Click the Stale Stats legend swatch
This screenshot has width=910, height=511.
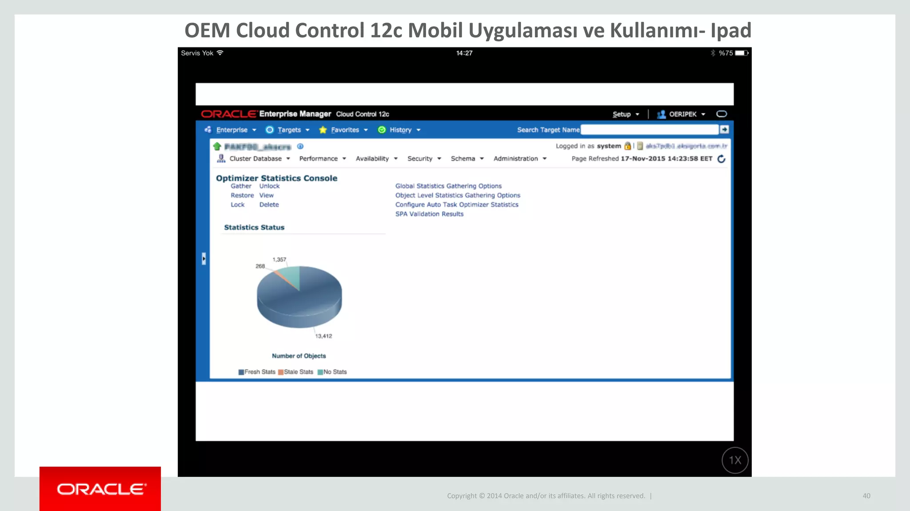point(280,372)
